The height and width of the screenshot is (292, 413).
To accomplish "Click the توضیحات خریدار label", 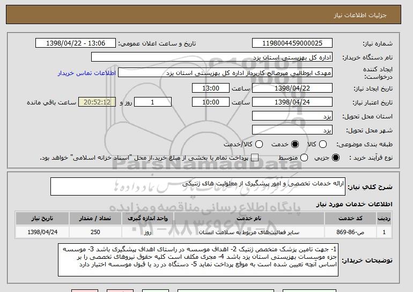I will point(367,260).
